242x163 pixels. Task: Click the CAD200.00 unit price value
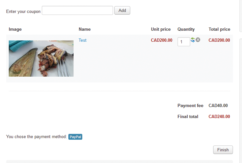click(161, 40)
